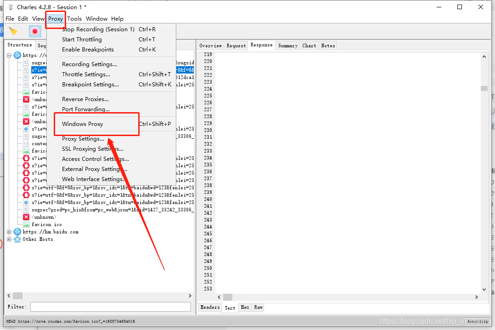495x330 pixels.
Task: Click the Charles app icon in title bar
Action: [x=11, y=7]
